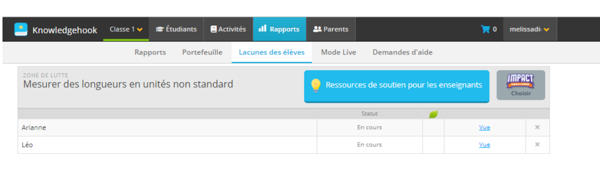Select the student name Arianne
Viewport: 600px width, 180px height.
34,128
